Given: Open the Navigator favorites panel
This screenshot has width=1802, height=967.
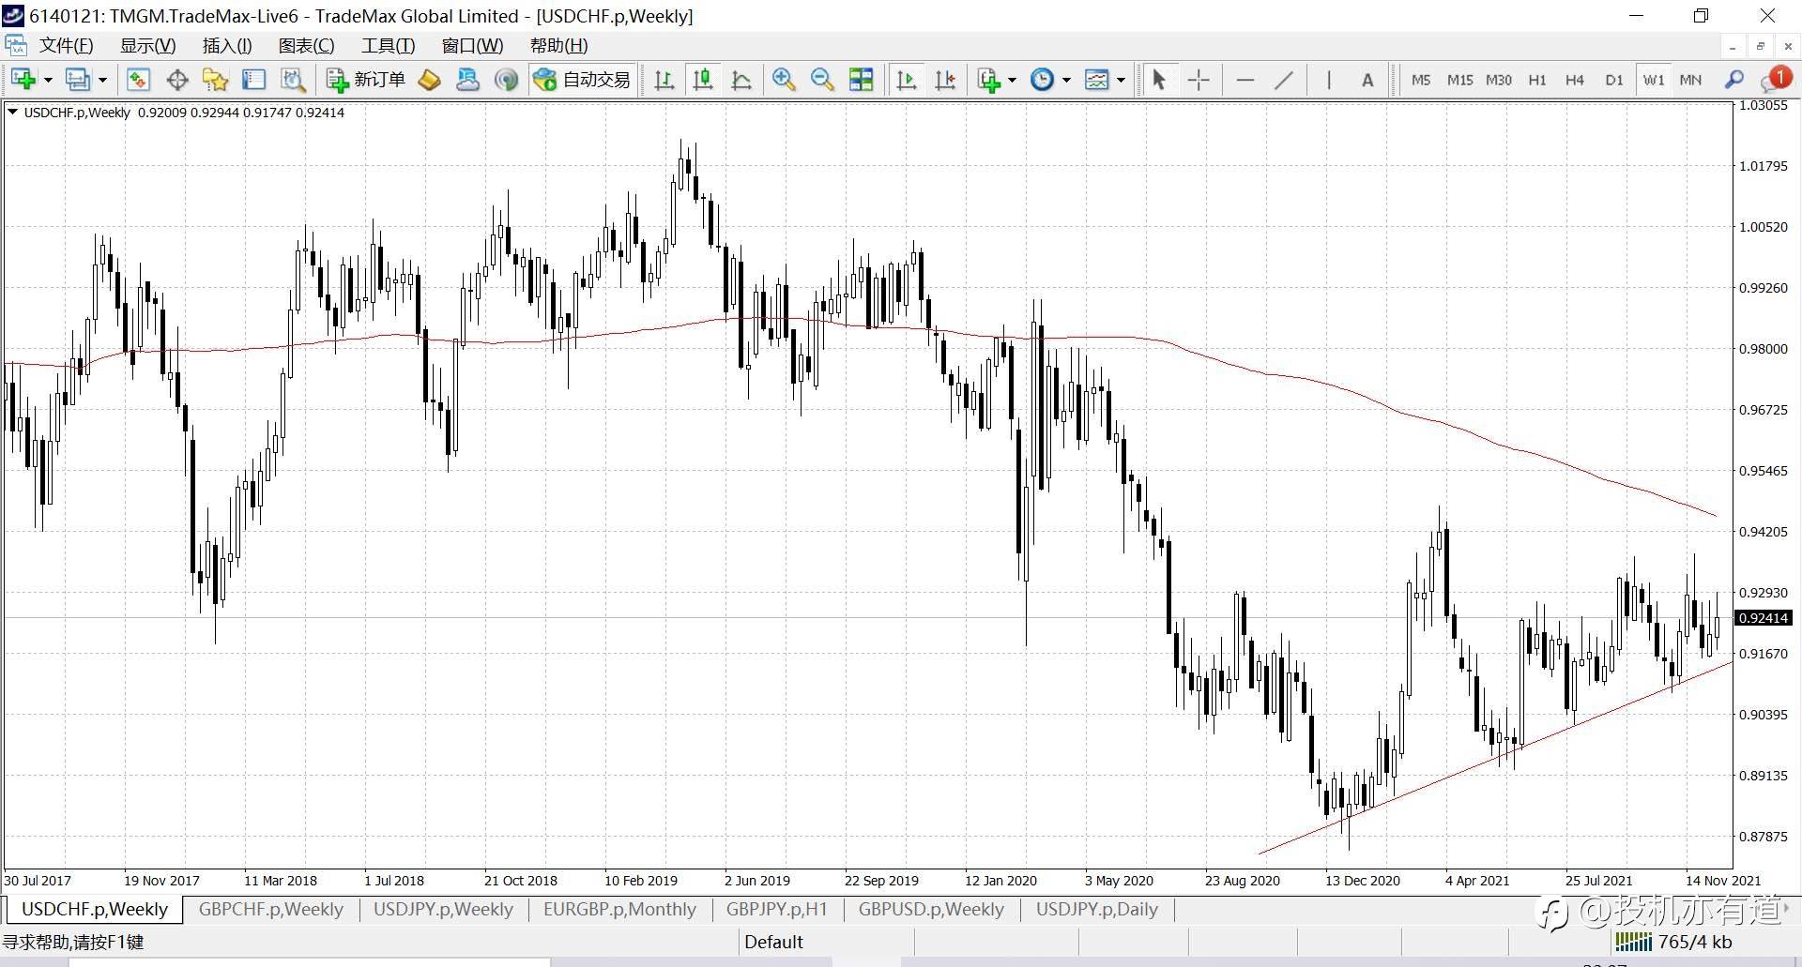Looking at the screenshot, I should tap(215, 80).
